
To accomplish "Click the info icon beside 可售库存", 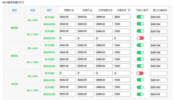I will coord(129,10).
